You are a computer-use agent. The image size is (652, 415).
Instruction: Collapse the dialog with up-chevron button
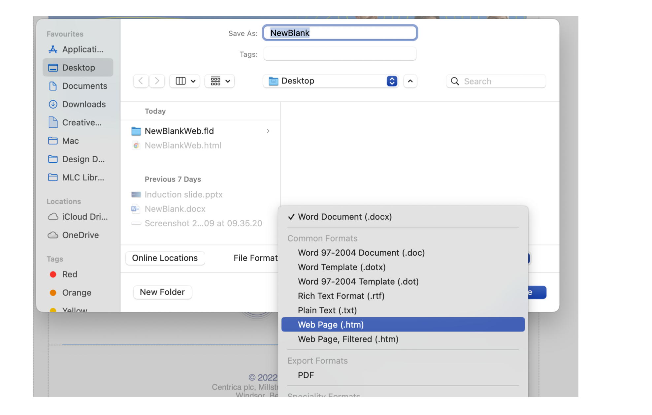[x=410, y=81]
